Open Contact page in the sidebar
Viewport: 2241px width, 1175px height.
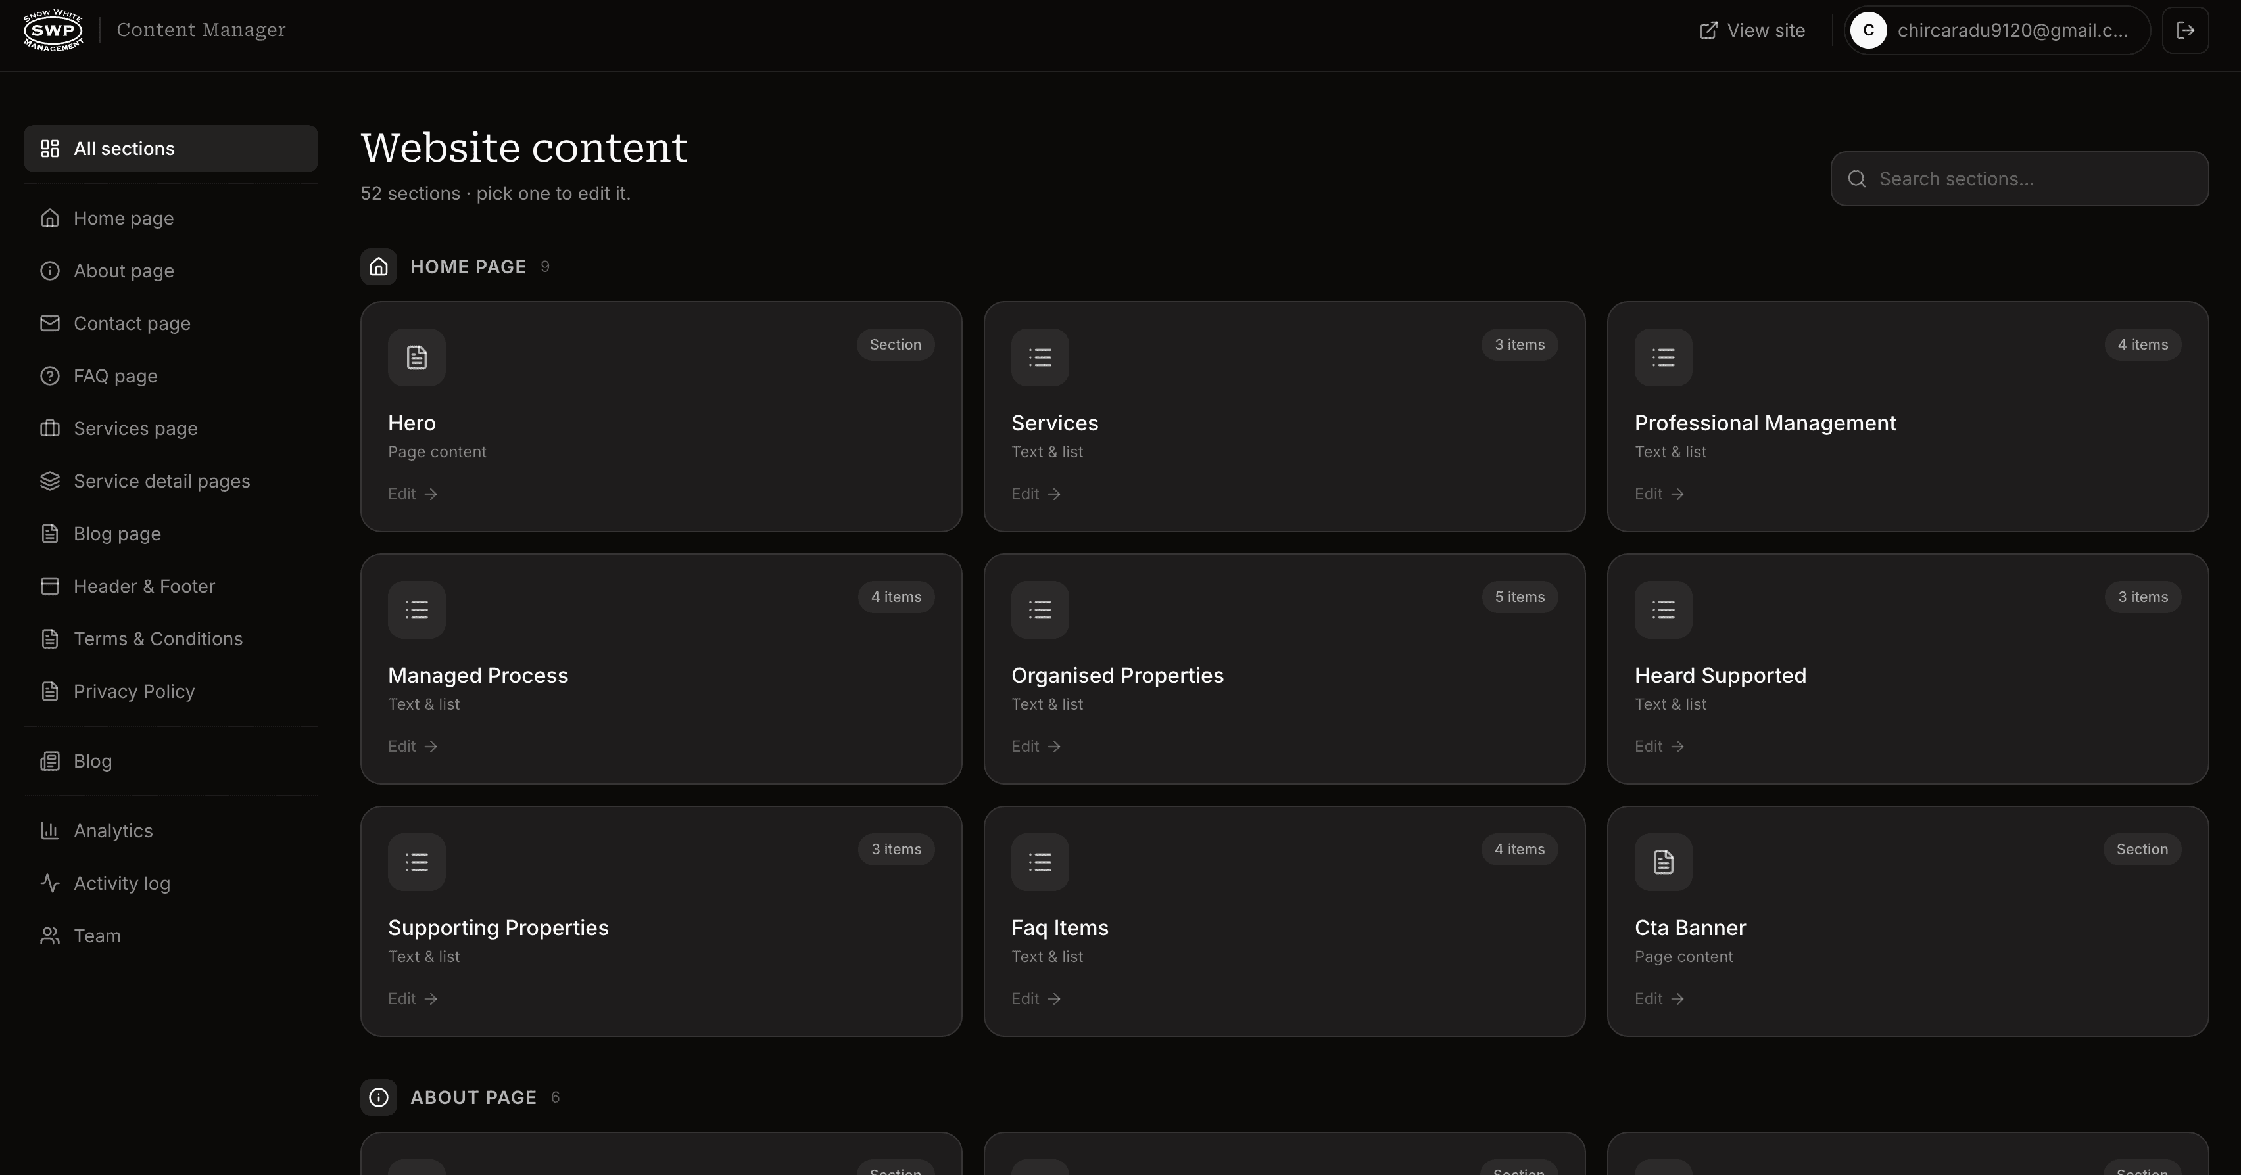[170, 323]
